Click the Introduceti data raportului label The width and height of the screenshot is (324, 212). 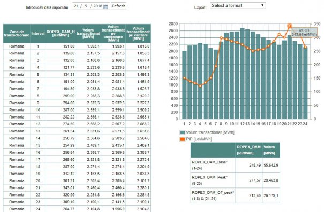click(47, 7)
